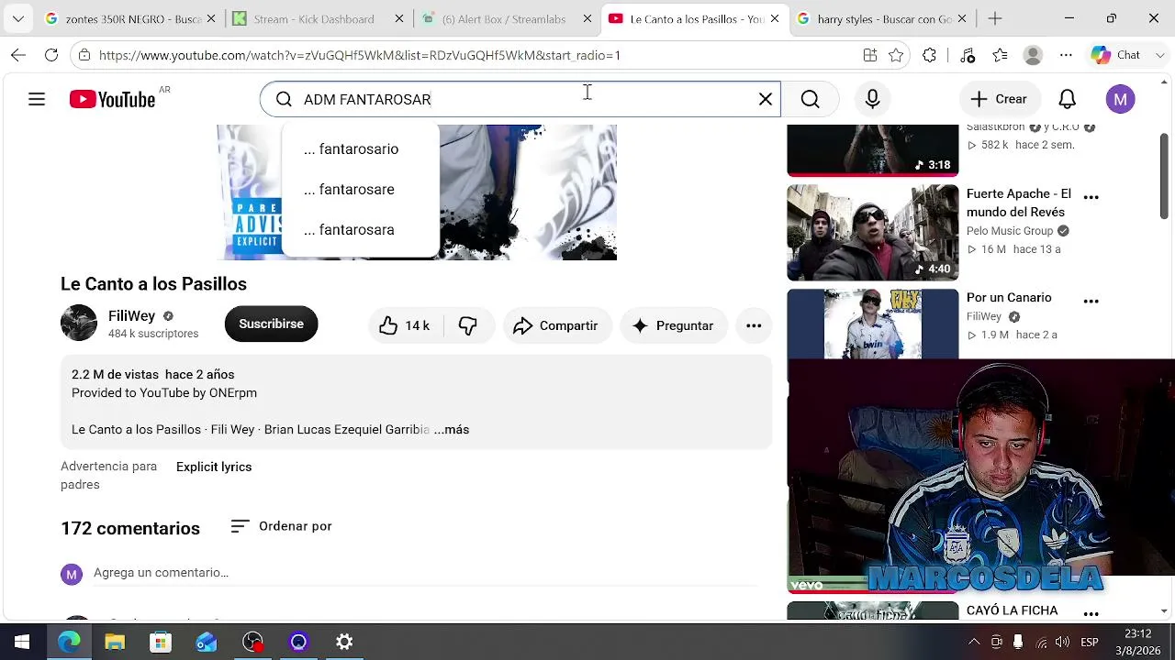Run the YouTube search with the magnifier button
The image size is (1175, 660).
tap(810, 99)
